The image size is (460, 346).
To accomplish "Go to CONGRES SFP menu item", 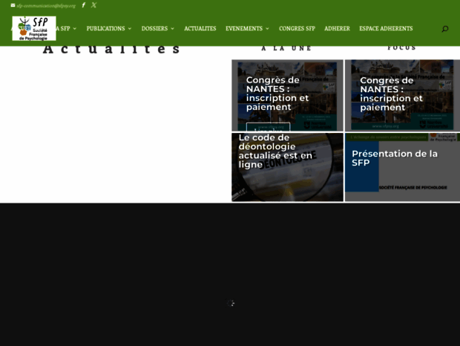I will tap(297, 28).
